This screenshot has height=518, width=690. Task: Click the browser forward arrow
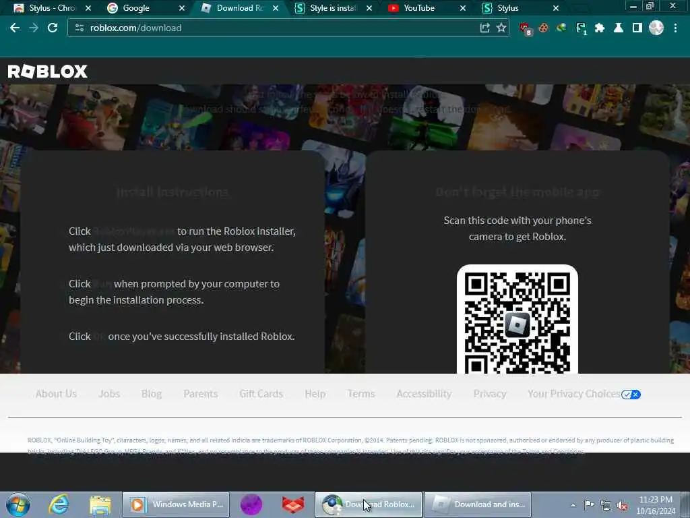pyautogui.click(x=34, y=28)
